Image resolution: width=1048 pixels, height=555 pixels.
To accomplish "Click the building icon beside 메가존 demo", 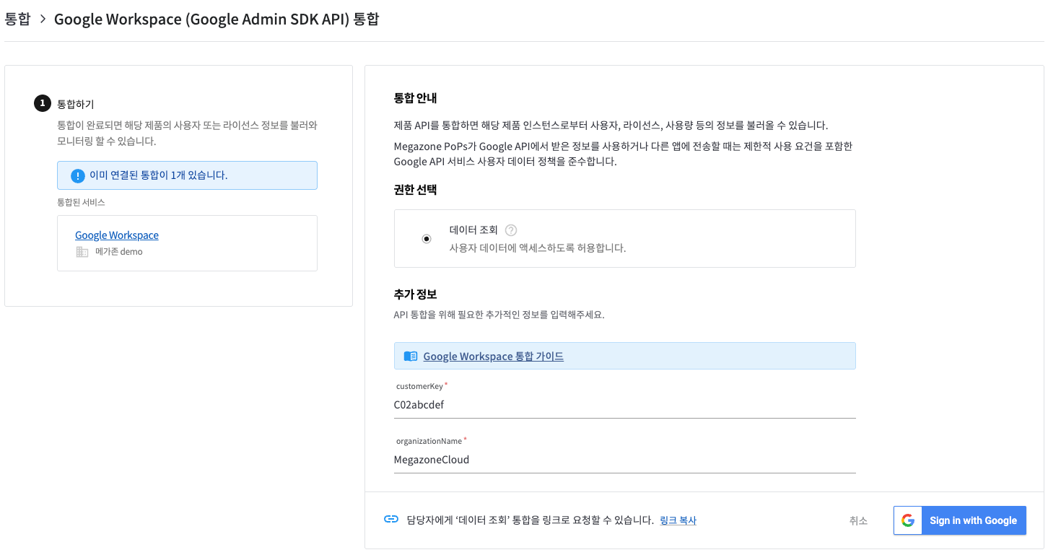I will (x=82, y=252).
